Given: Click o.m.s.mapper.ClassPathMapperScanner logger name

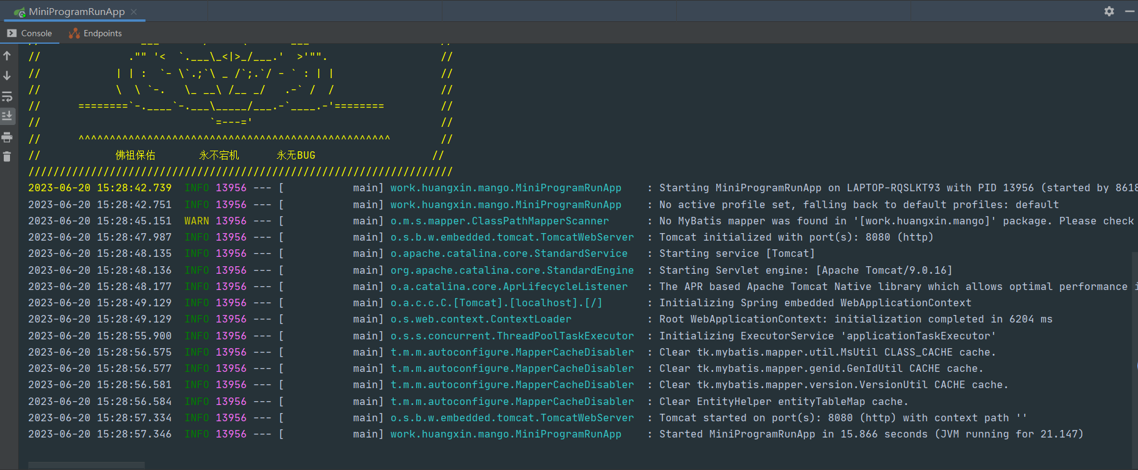Looking at the screenshot, I should [499, 221].
